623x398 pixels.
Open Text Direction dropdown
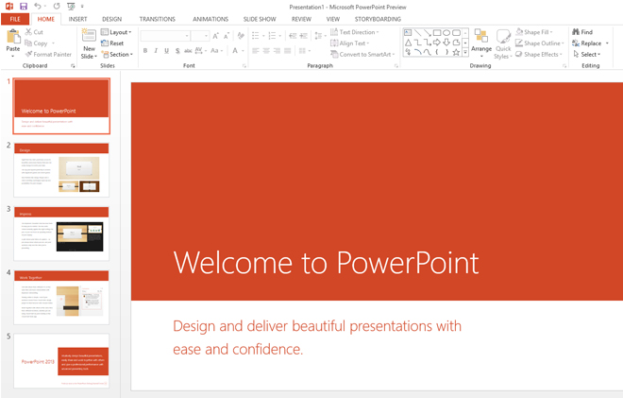click(354, 32)
